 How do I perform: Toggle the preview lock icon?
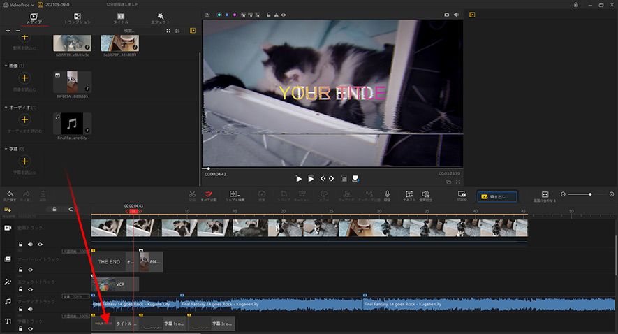pos(268,15)
